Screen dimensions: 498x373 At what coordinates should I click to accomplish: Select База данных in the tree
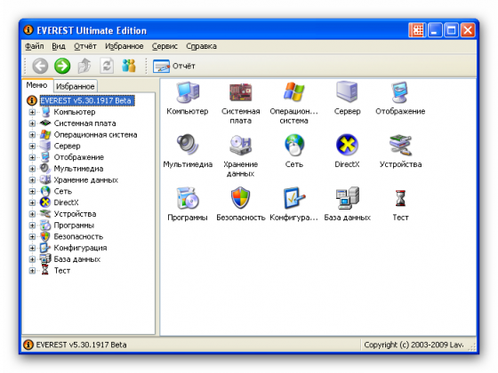76,259
